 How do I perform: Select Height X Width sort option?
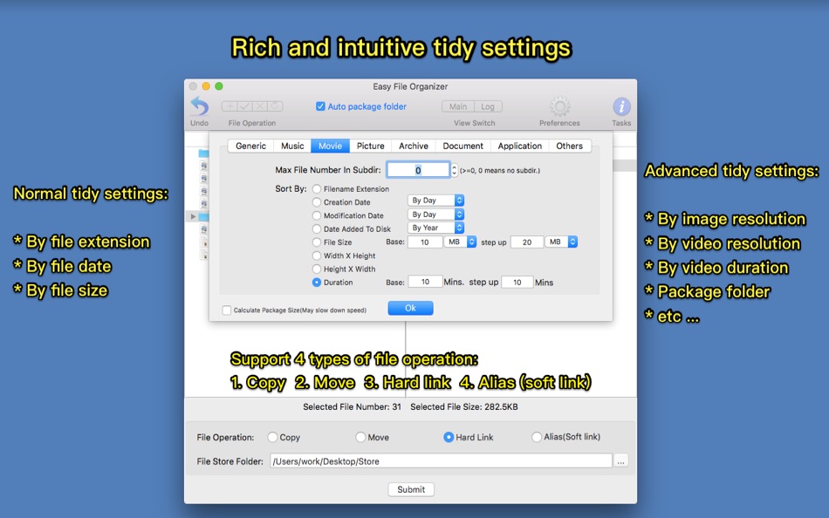pos(316,269)
